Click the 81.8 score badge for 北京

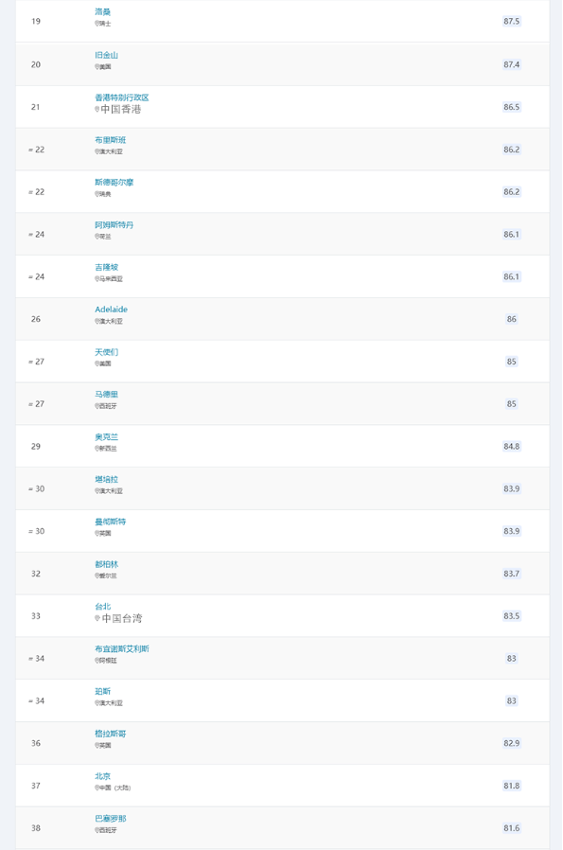coord(512,786)
